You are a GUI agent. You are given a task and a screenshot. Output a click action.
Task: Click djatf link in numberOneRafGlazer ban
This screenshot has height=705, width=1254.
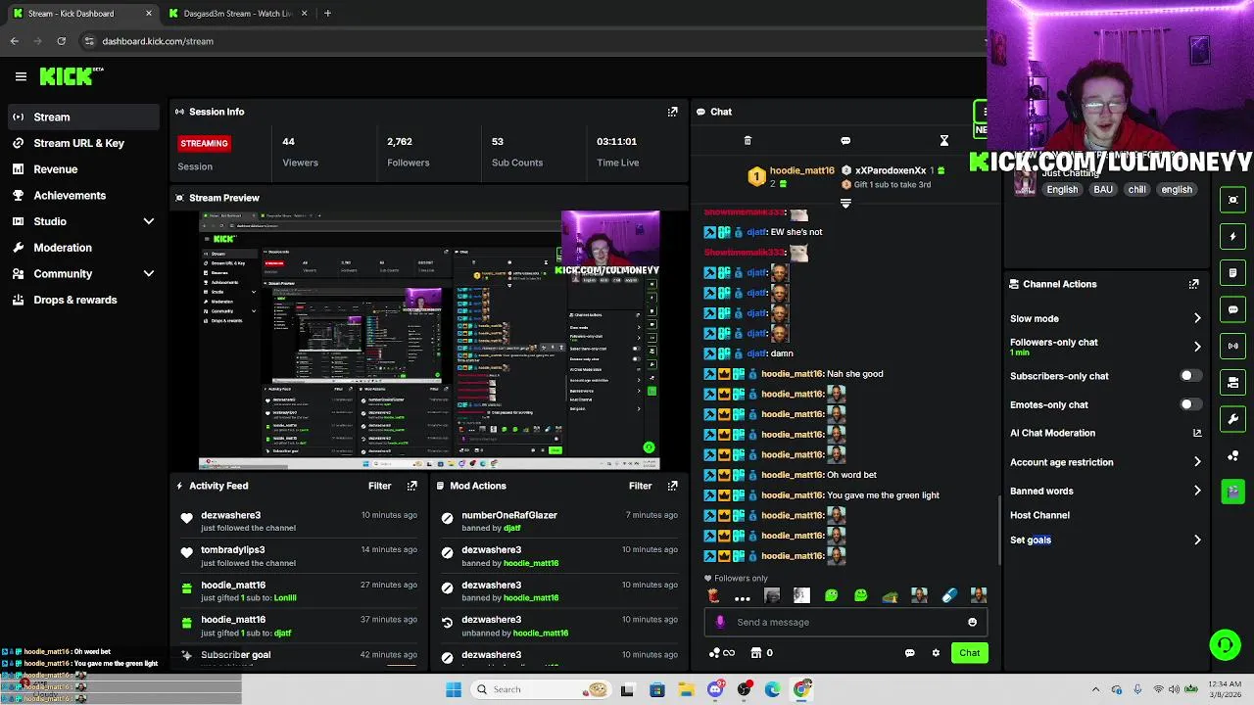pyautogui.click(x=512, y=528)
